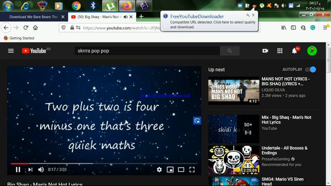Screen dimensions: 331x186
Task: Open Getting Started bookmark
Action: pyautogui.click(x=19, y=38)
